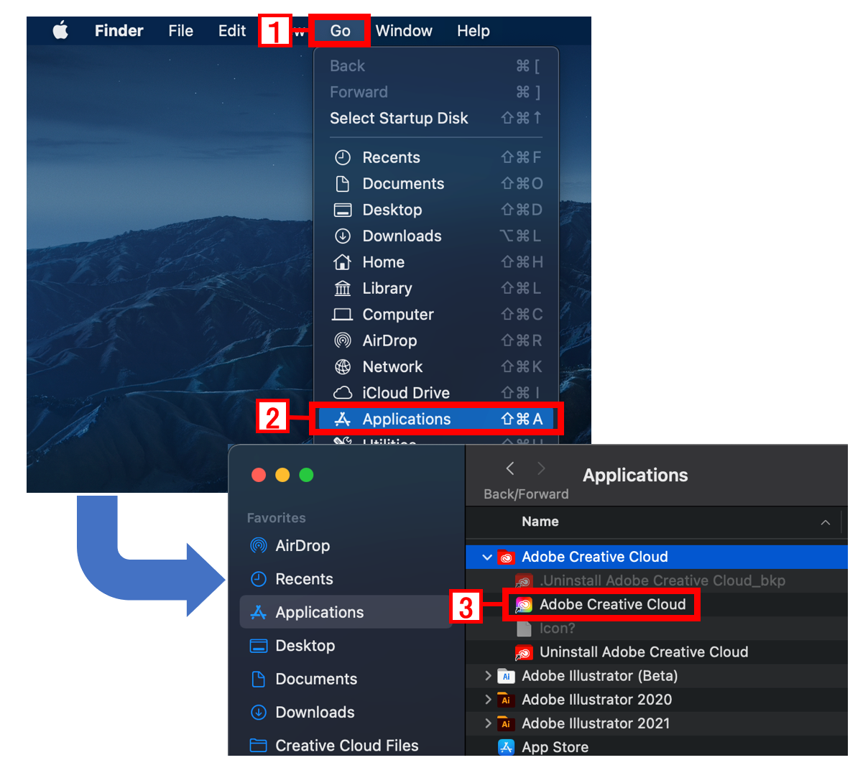Select App Store in the list
This screenshot has height=778, width=868.
657,746
